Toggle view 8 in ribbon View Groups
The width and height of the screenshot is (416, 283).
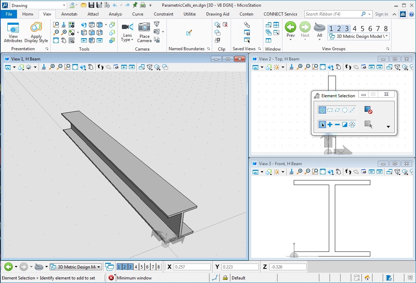pos(386,28)
